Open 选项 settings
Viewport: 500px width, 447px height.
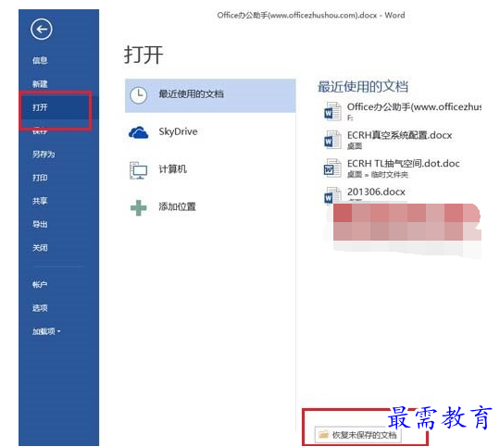click(x=40, y=308)
